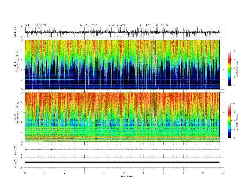Click the ch.1 spectrogram color scale bar

[x=229, y=68]
